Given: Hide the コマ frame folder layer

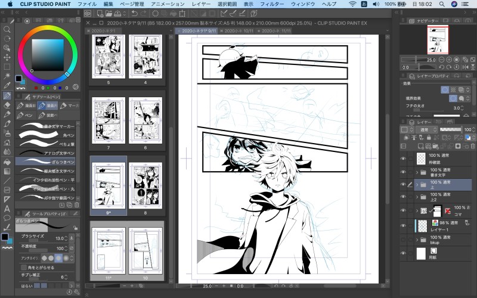Looking at the screenshot, I should click(403, 210).
